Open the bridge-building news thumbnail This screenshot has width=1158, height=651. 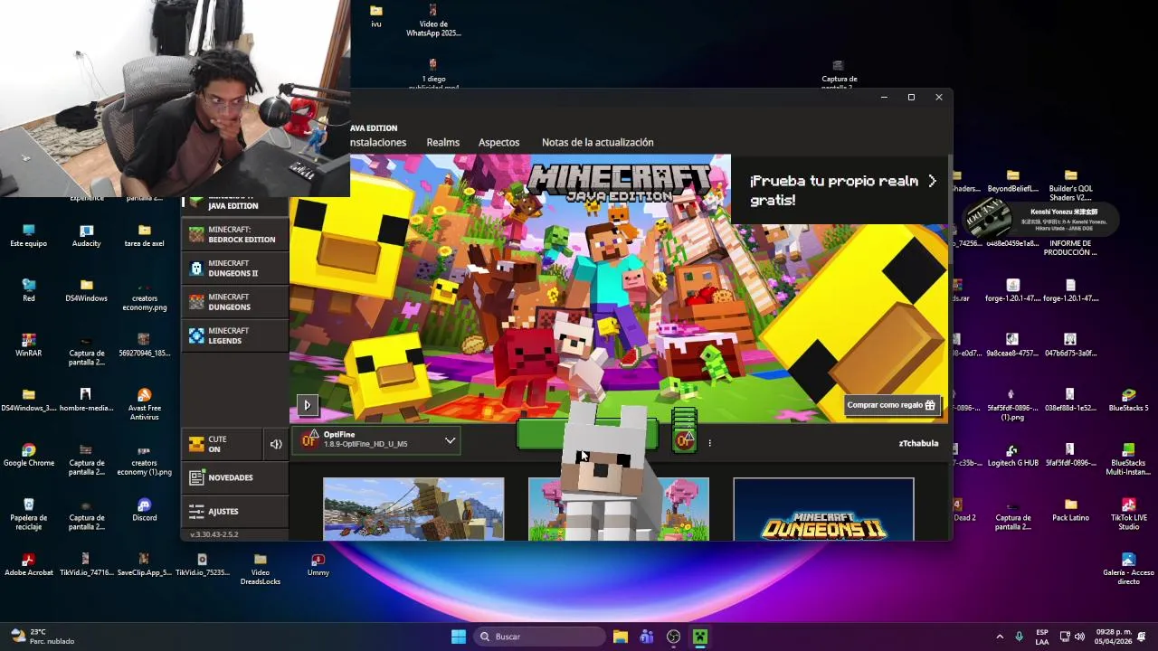coord(413,509)
